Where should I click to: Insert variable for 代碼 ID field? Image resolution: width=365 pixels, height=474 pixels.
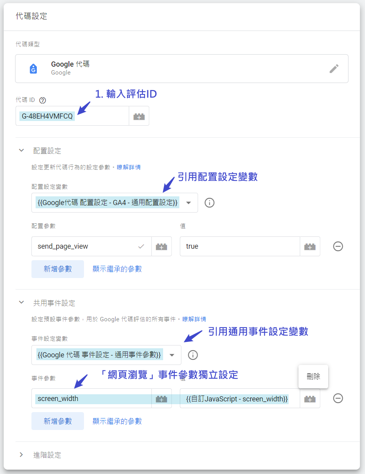coord(139,116)
